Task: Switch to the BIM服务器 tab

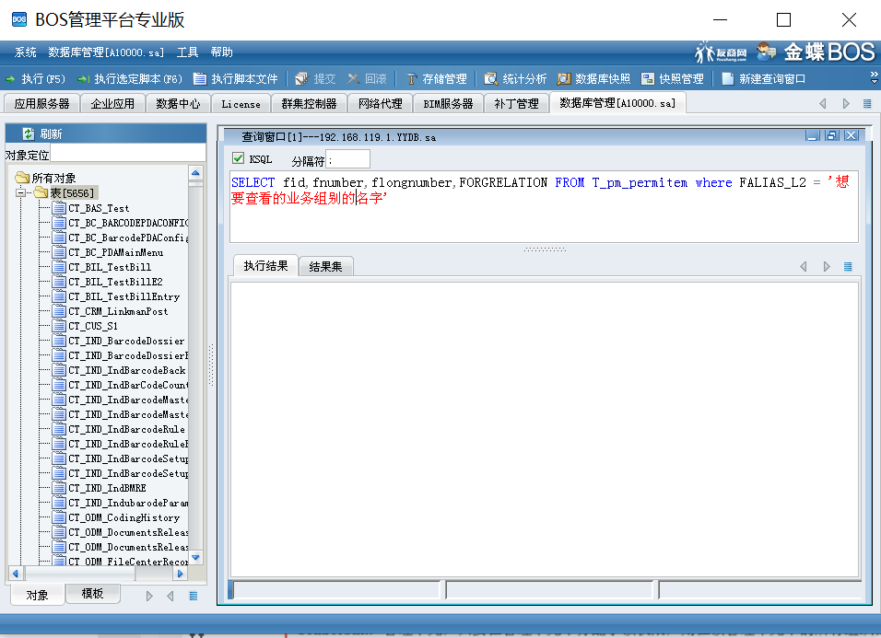Action: tap(448, 104)
